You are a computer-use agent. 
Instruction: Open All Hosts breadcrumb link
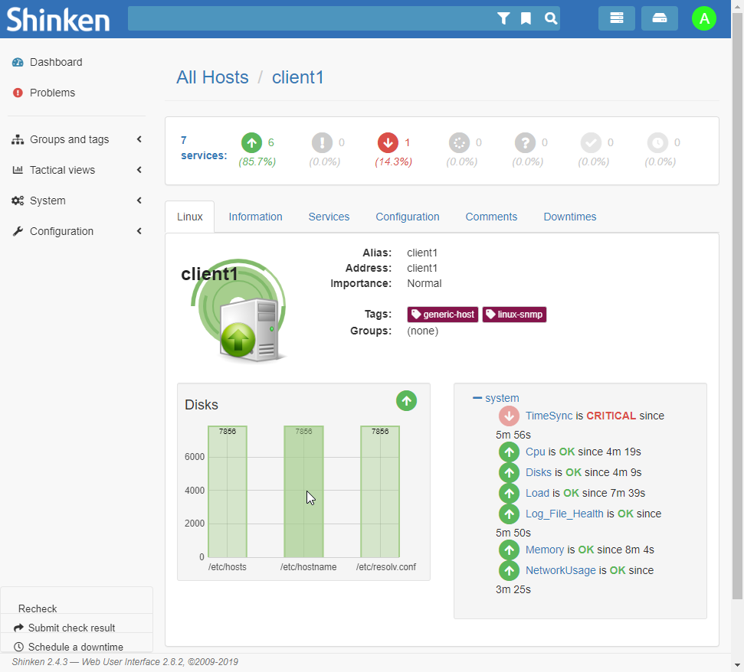point(212,77)
